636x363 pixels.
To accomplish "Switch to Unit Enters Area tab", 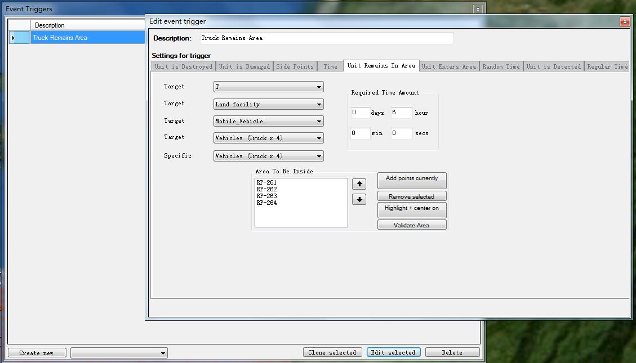I will tap(449, 66).
